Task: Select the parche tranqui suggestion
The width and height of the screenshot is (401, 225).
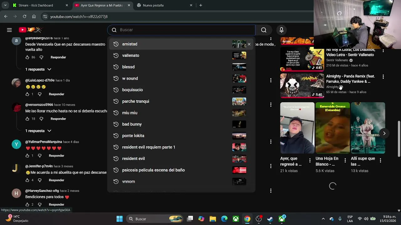Action: (182, 101)
